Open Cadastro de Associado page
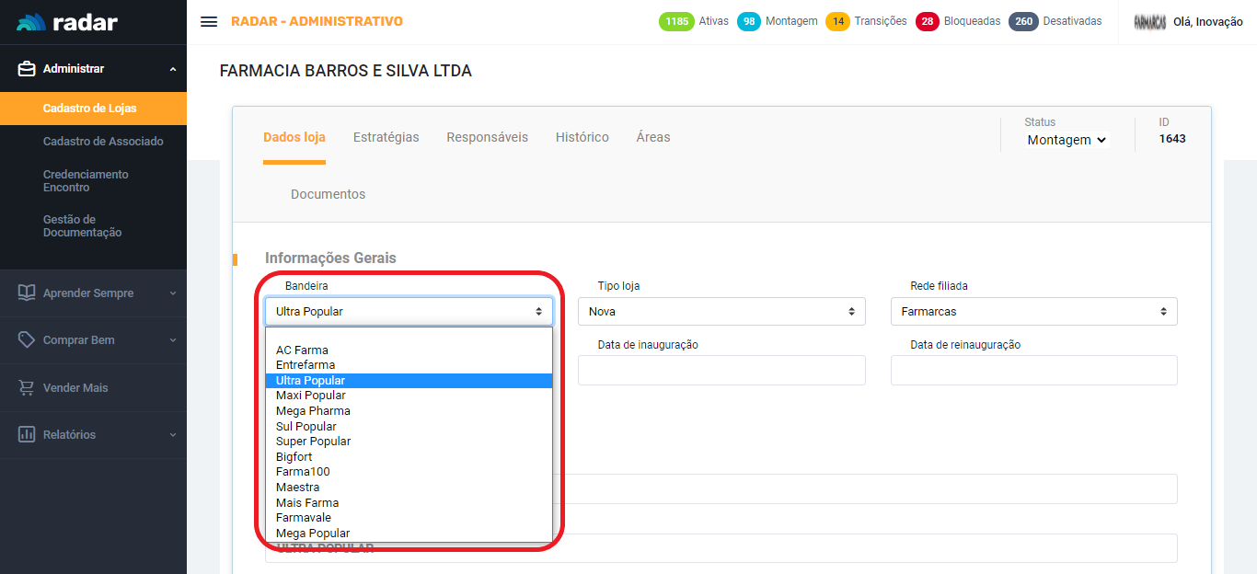Viewport: 1257px width, 574px height. (103, 142)
